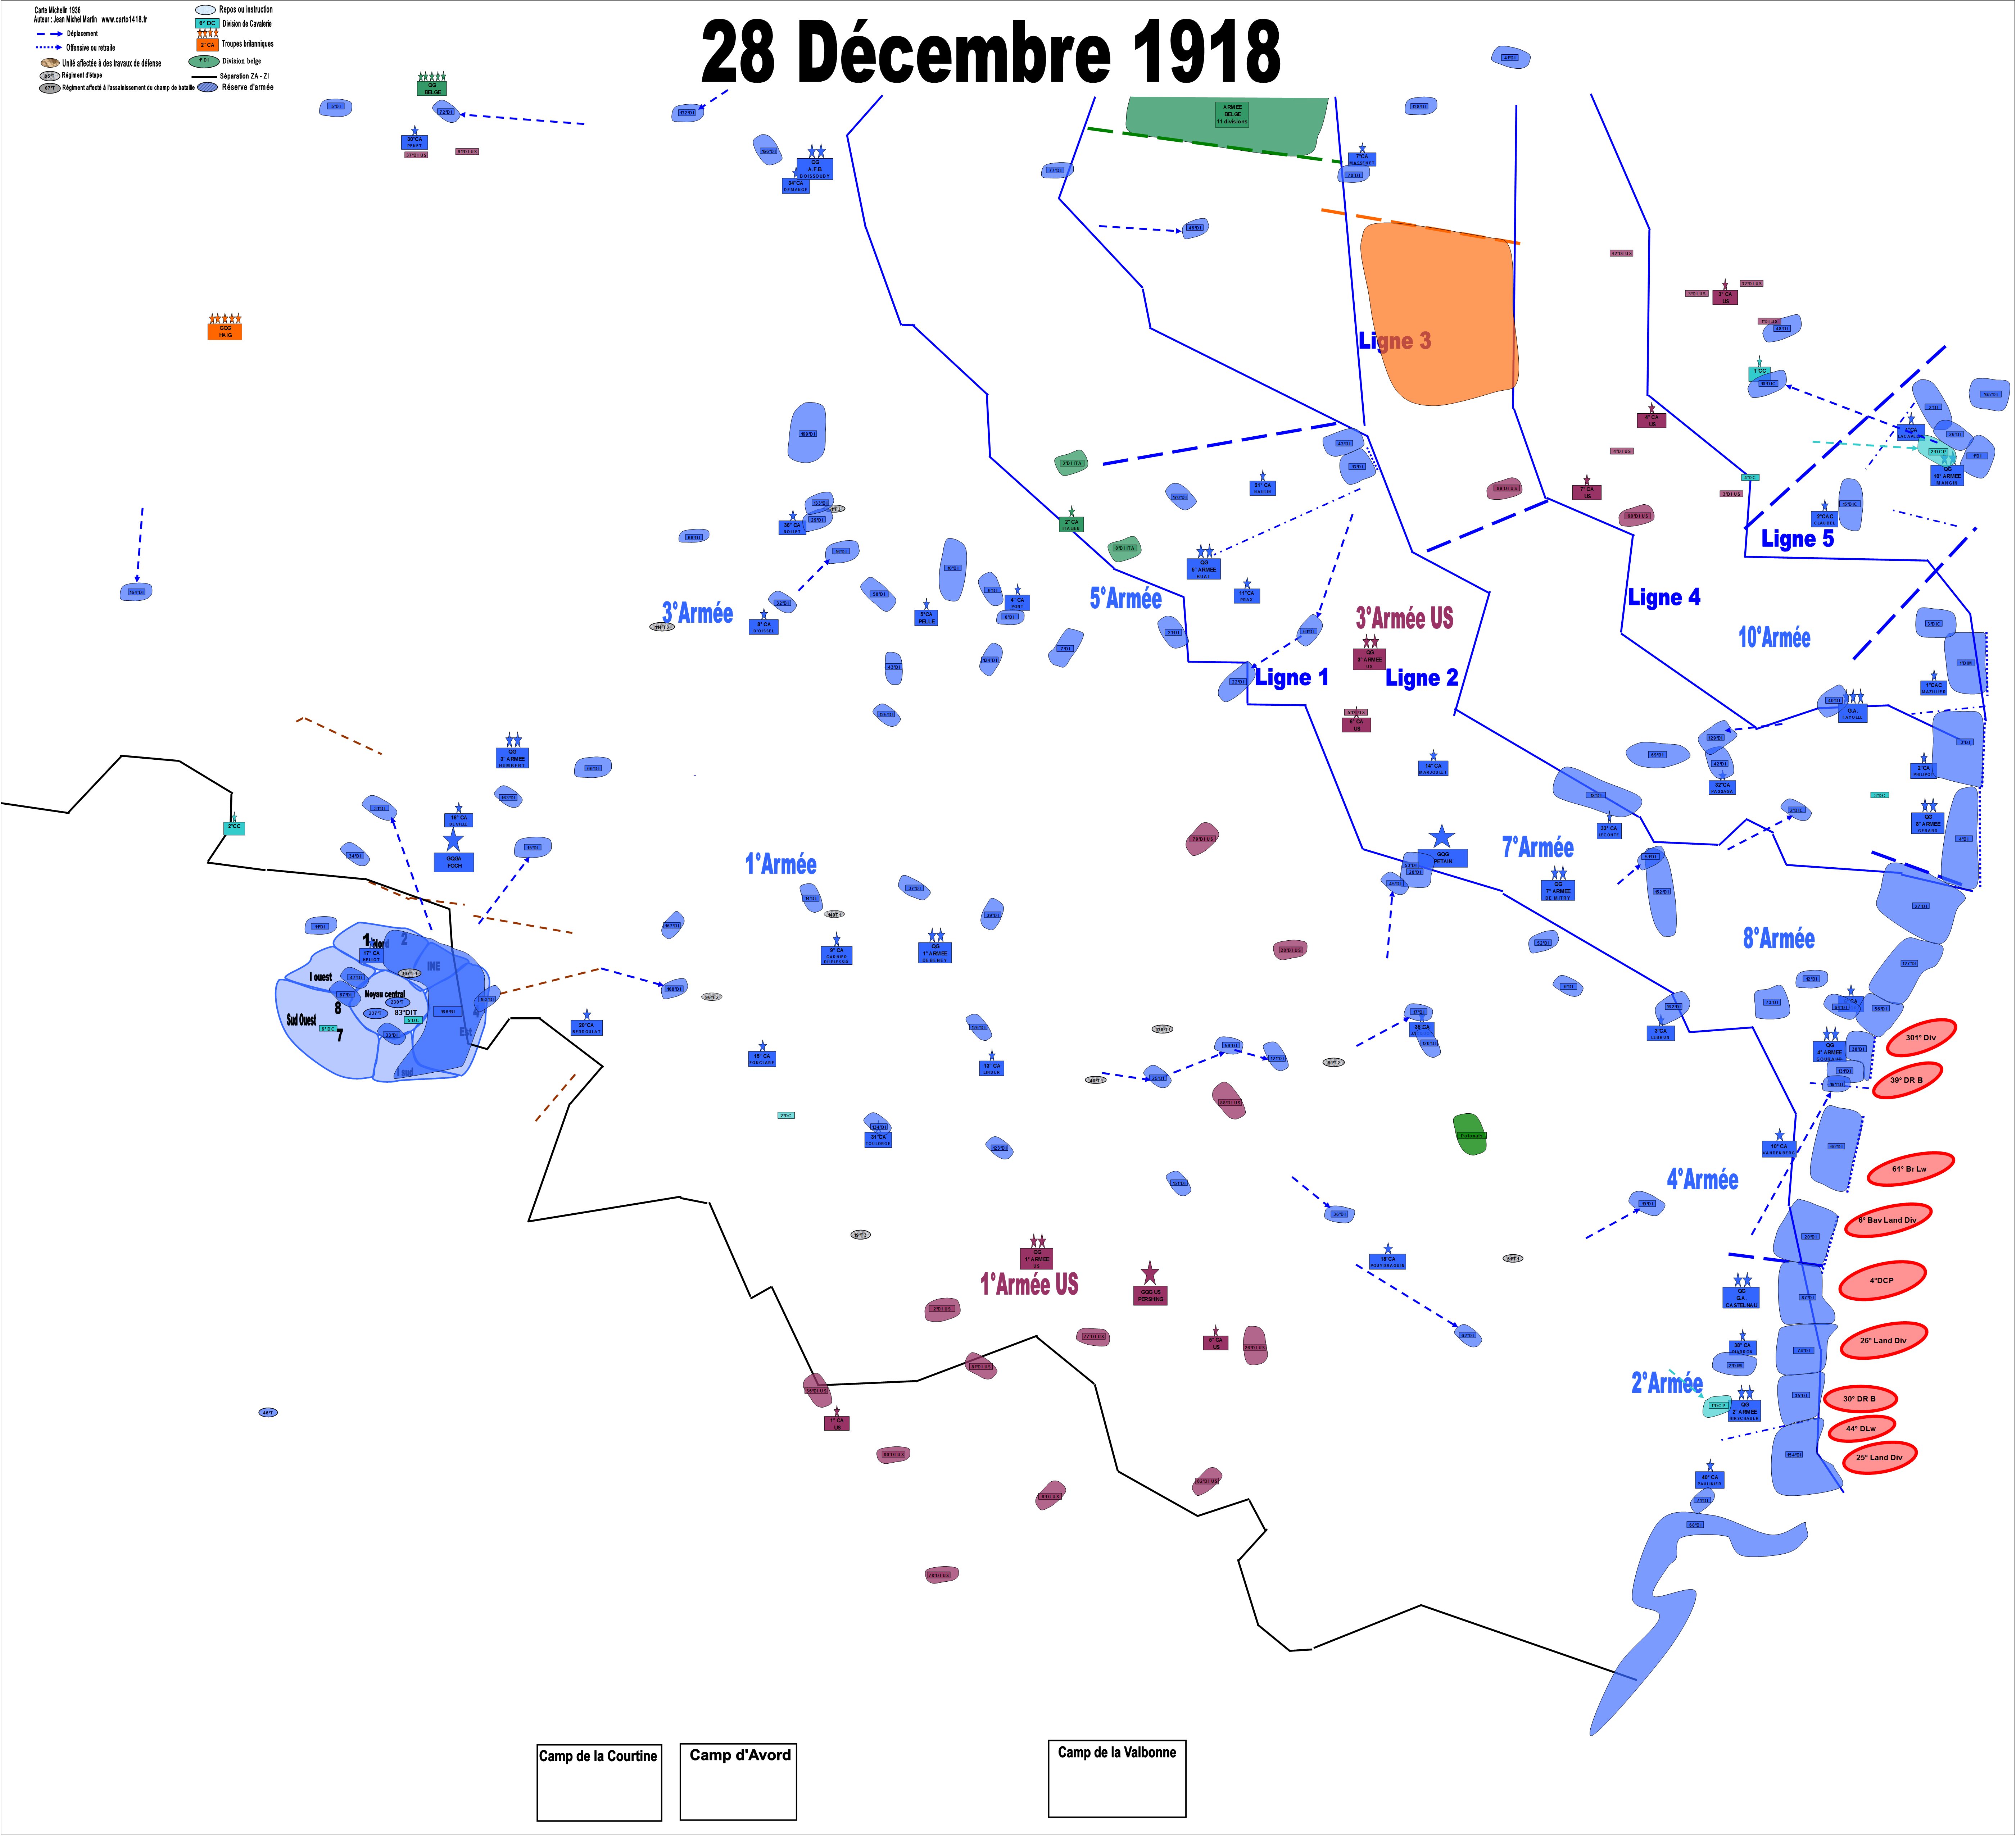
Task: Click the 5°Armée label
Action: pyautogui.click(x=1125, y=598)
